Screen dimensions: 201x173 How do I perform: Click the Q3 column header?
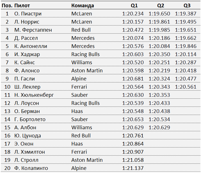(187, 6)
